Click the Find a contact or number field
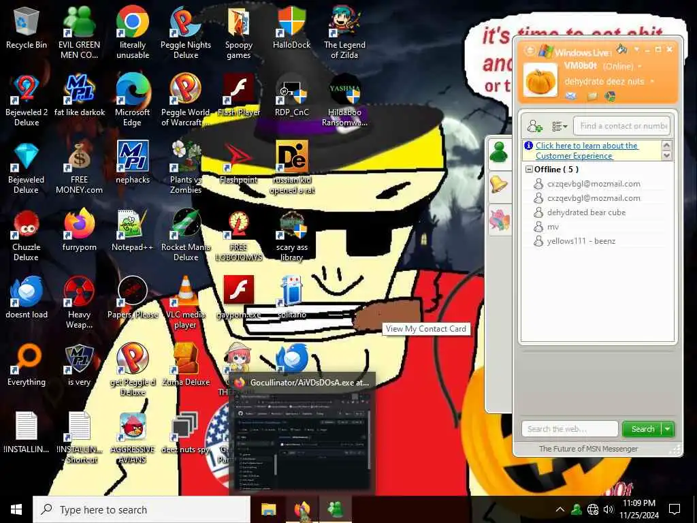 pyautogui.click(x=622, y=126)
